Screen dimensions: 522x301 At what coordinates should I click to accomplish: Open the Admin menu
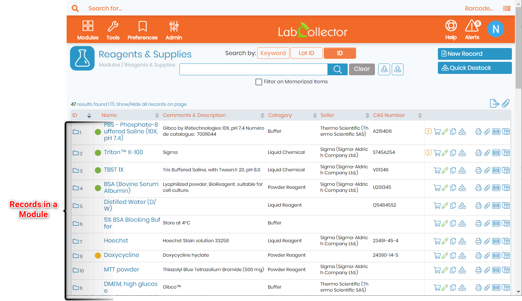[174, 30]
